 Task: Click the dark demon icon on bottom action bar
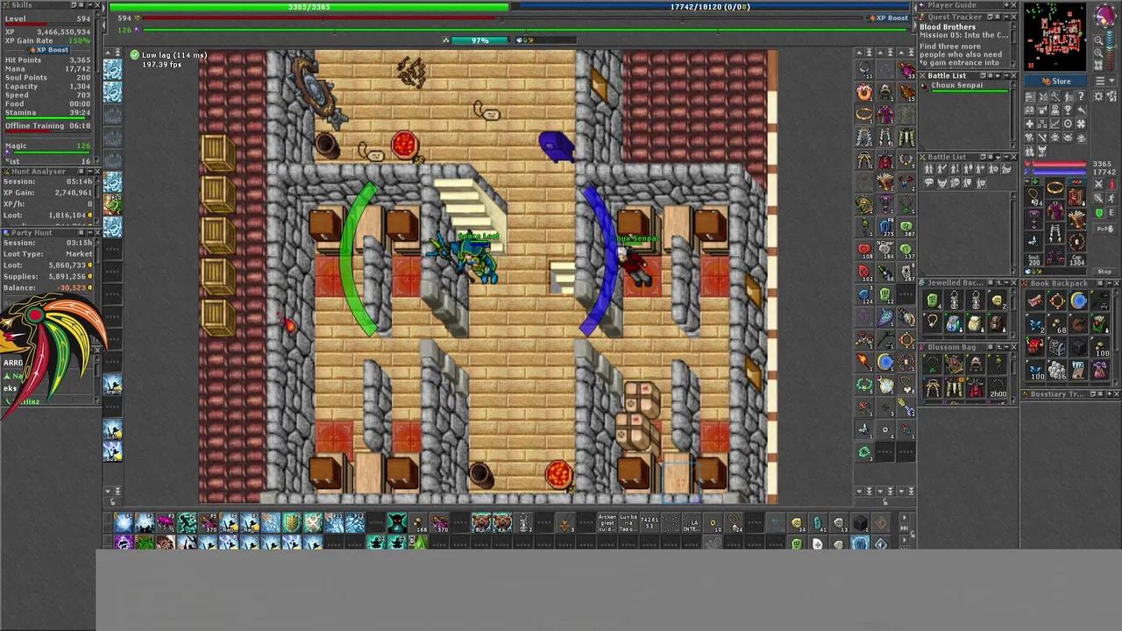397,523
